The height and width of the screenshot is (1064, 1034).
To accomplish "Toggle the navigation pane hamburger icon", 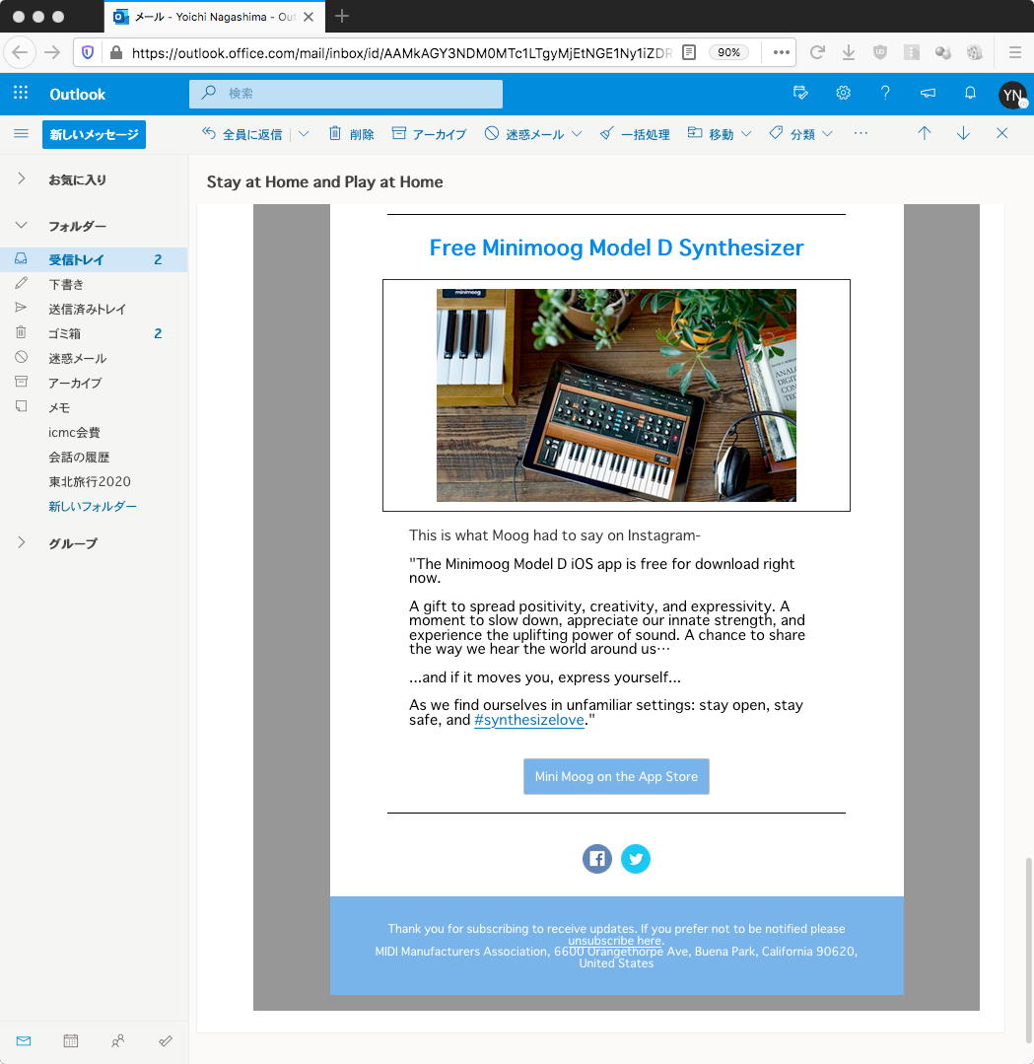I will 21,134.
